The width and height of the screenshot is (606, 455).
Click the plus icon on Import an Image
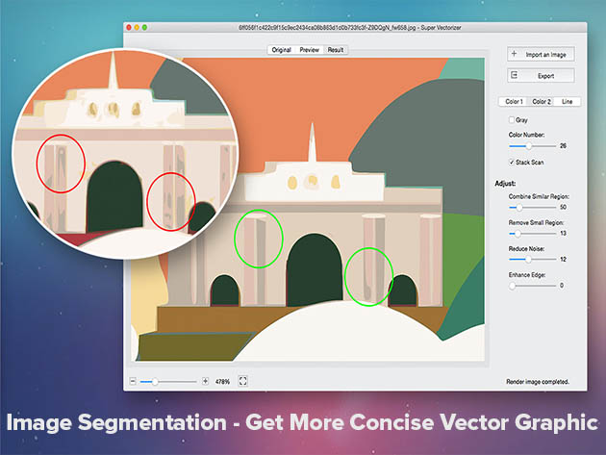pyautogui.click(x=516, y=54)
